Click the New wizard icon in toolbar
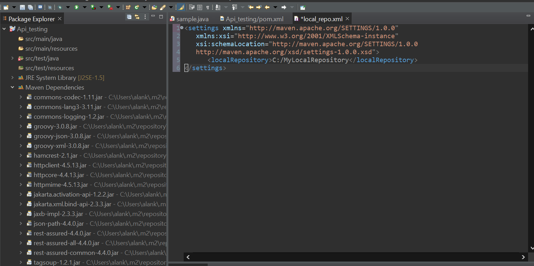The width and height of the screenshot is (534, 266). coord(6,7)
